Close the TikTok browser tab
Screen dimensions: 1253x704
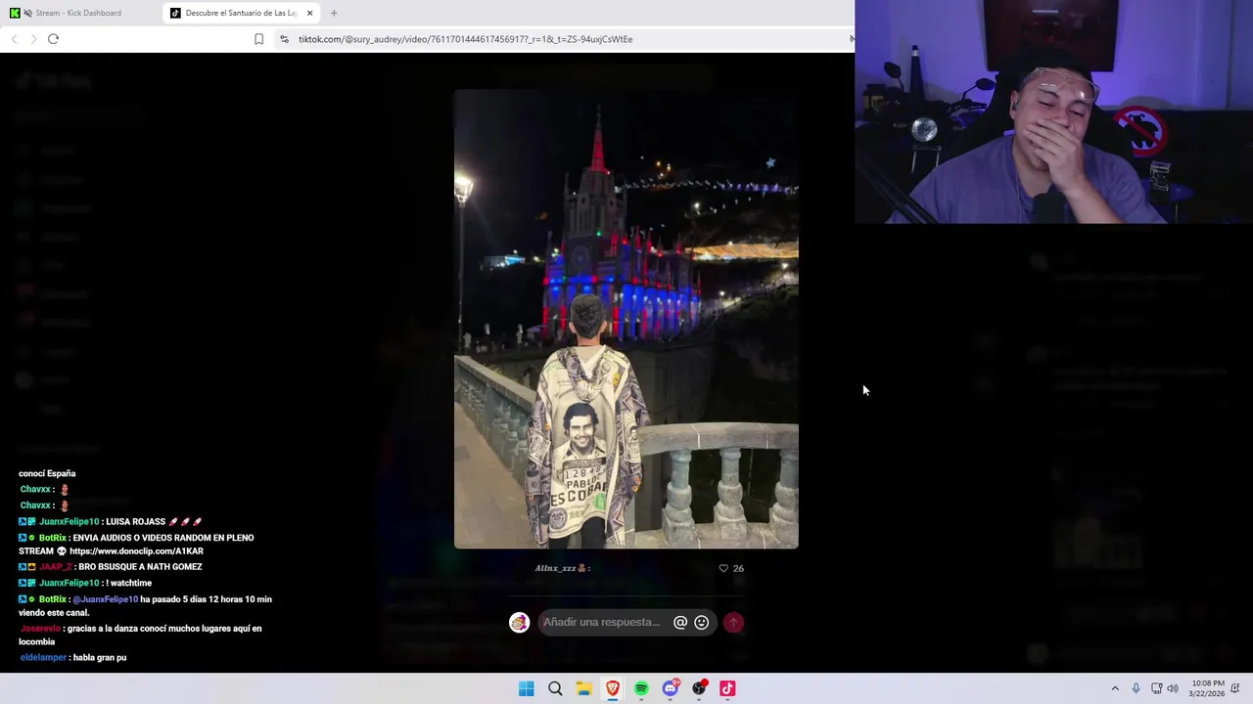pyautogui.click(x=310, y=13)
